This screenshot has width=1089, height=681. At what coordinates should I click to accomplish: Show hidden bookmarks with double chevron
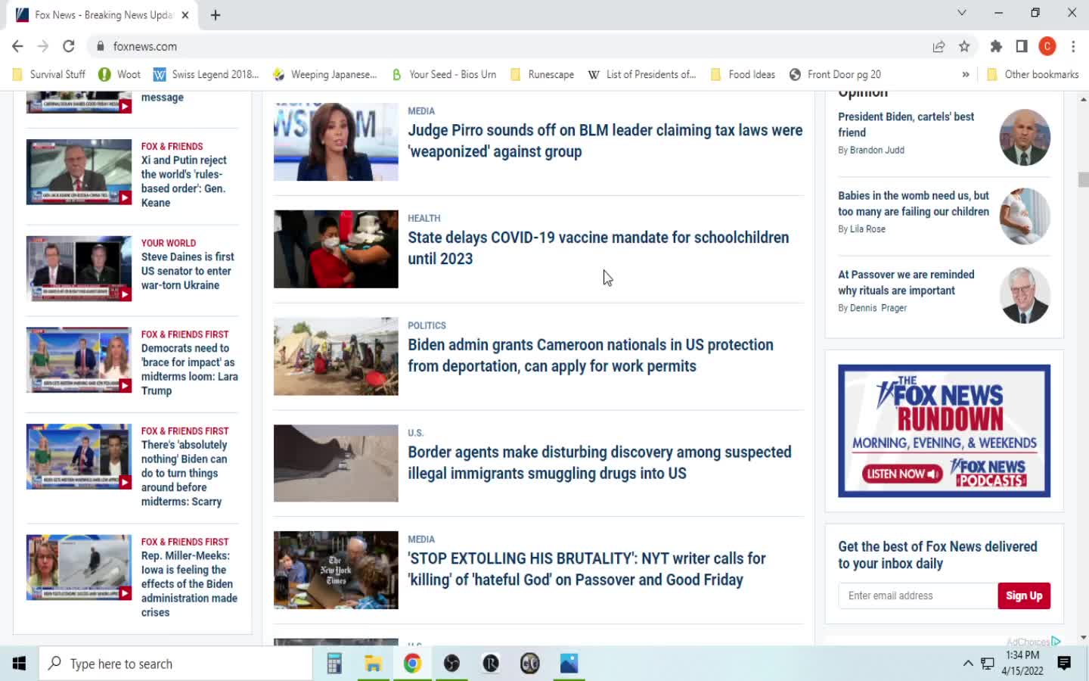(966, 74)
